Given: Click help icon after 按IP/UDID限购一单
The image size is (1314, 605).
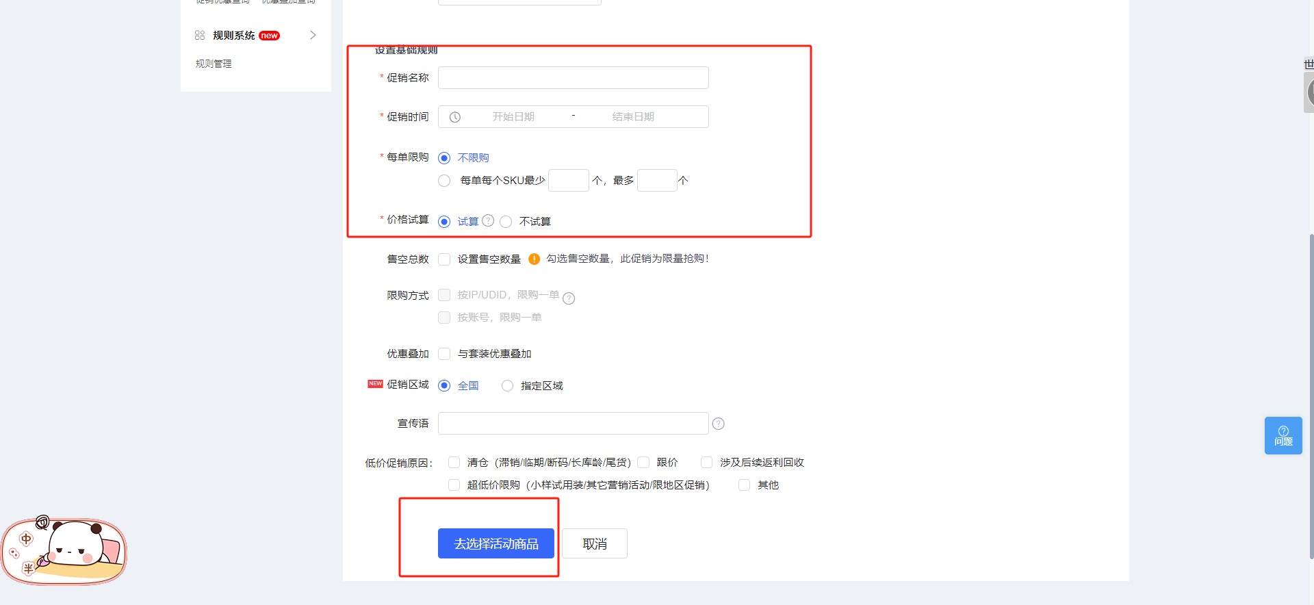Looking at the screenshot, I should tap(569, 298).
